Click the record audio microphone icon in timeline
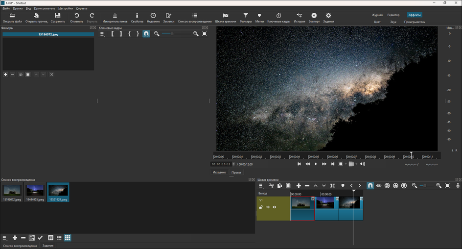Screen dimensions: 462x249 (x=458, y=186)
